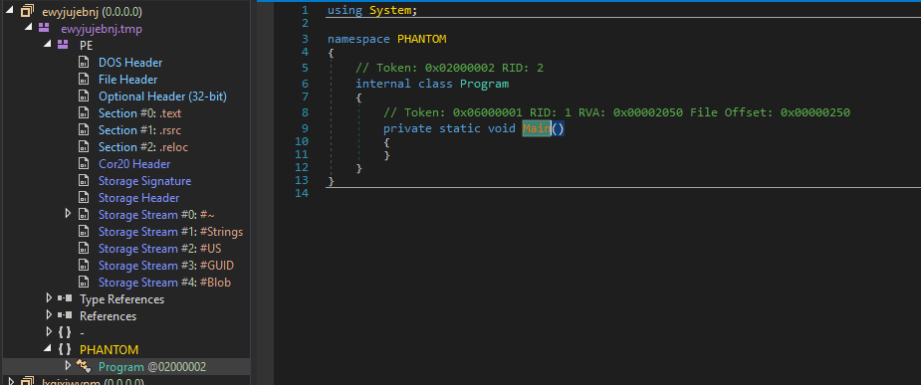Open Storage Stream #4: #Blob entry
The height and width of the screenshot is (385, 921).
click(x=164, y=283)
